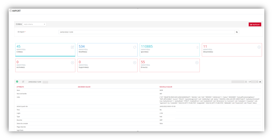
Task: Select the 55 Erreur(s) identities card
Action: 170,66
